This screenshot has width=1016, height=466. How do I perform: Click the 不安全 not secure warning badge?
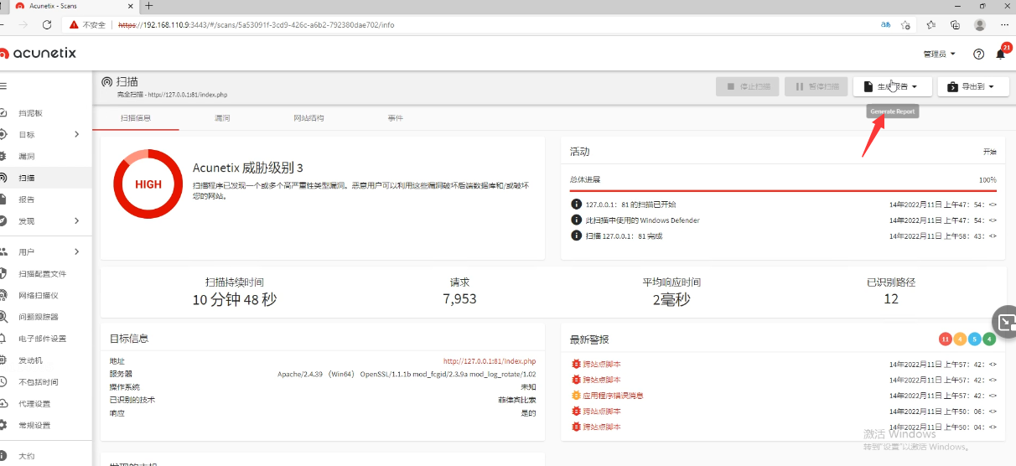pyautogui.click(x=88, y=25)
